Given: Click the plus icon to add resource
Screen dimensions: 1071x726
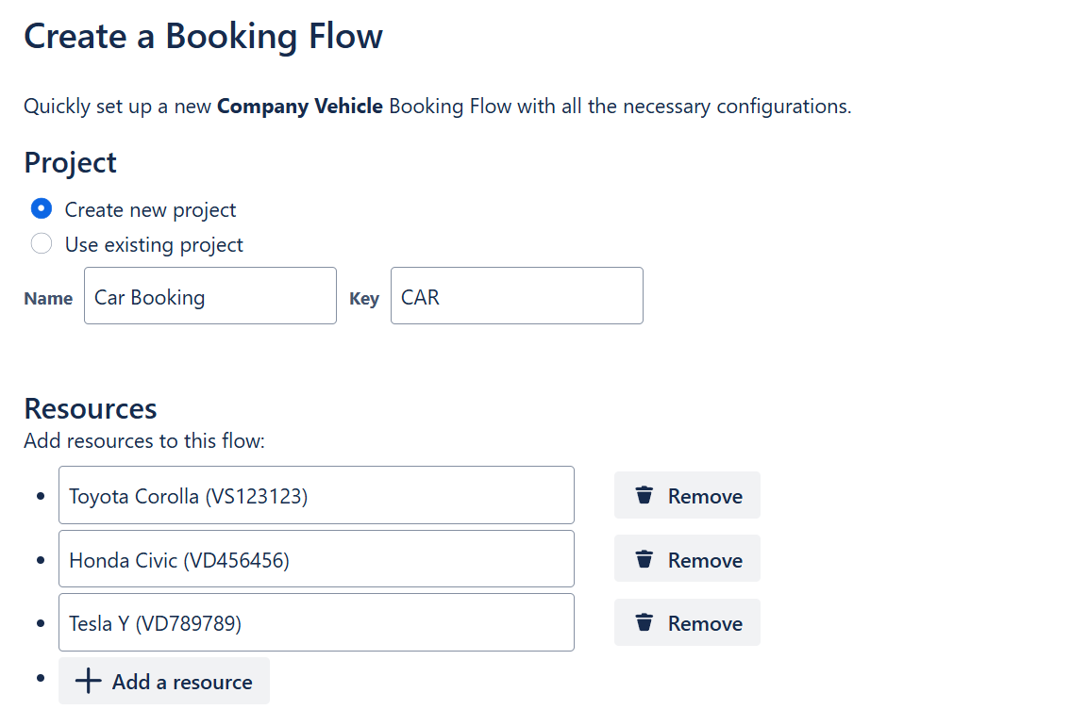Looking at the screenshot, I should pyautogui.click(x=88, y=682).
